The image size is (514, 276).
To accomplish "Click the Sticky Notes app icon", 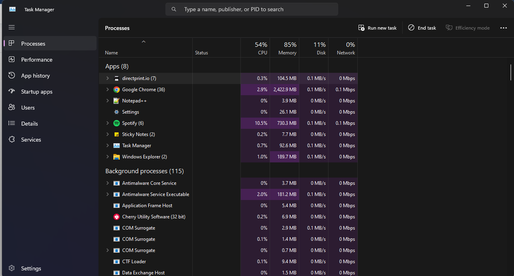I will pos(117,134).
